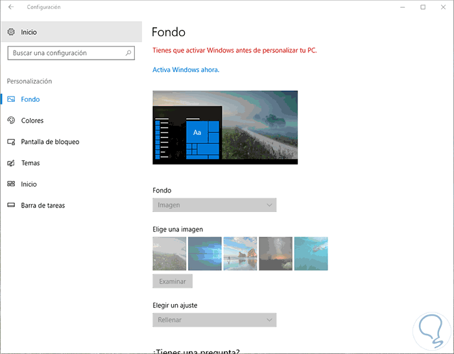This screenshot has height=354, width=454.
Task: Choose the Windows logo blue thumbnail
Action: [205, 254]
